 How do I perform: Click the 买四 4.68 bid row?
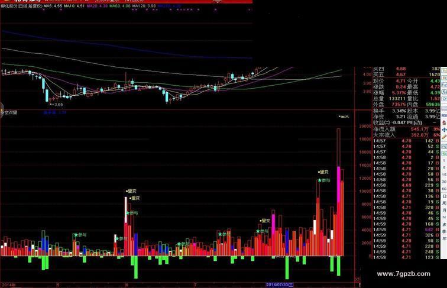(407, 69)
